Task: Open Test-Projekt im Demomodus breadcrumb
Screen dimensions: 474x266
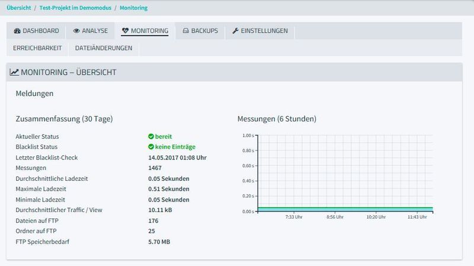Action: point(75,8)
